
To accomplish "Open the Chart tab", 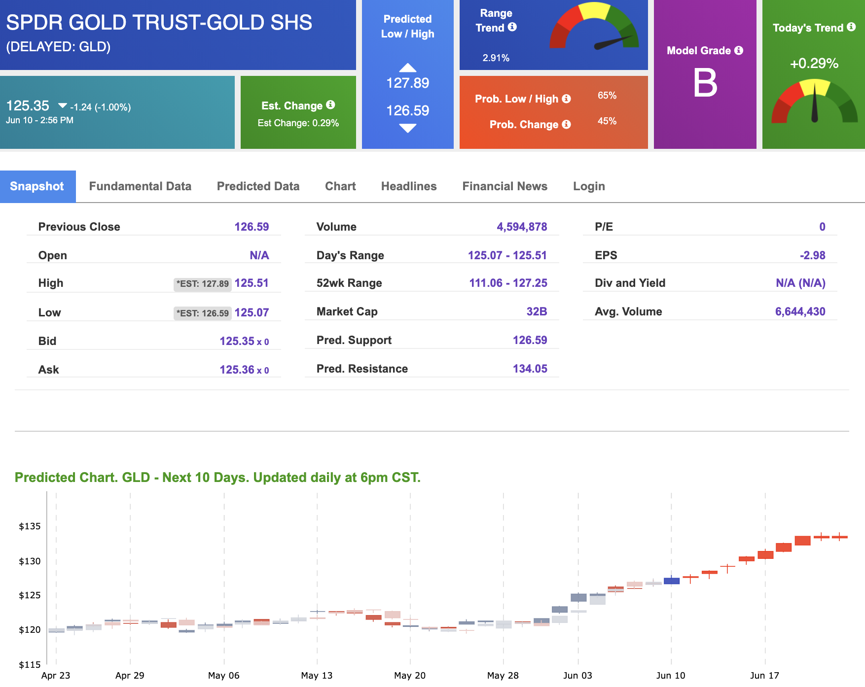I will 340,186.
